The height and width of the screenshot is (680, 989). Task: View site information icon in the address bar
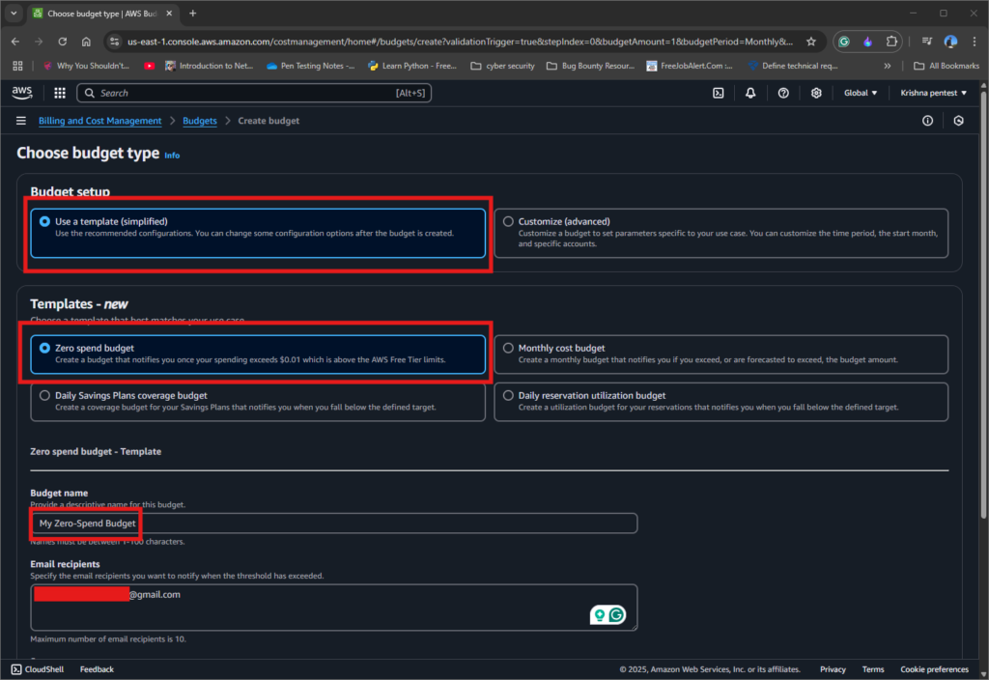tap(114, 42)
